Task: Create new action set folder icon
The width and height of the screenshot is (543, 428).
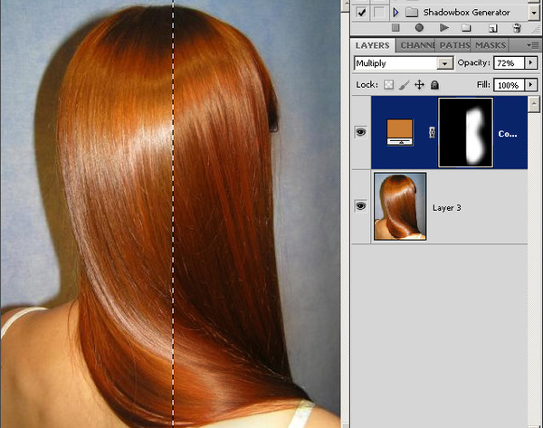Action: (x=466, y=28)
